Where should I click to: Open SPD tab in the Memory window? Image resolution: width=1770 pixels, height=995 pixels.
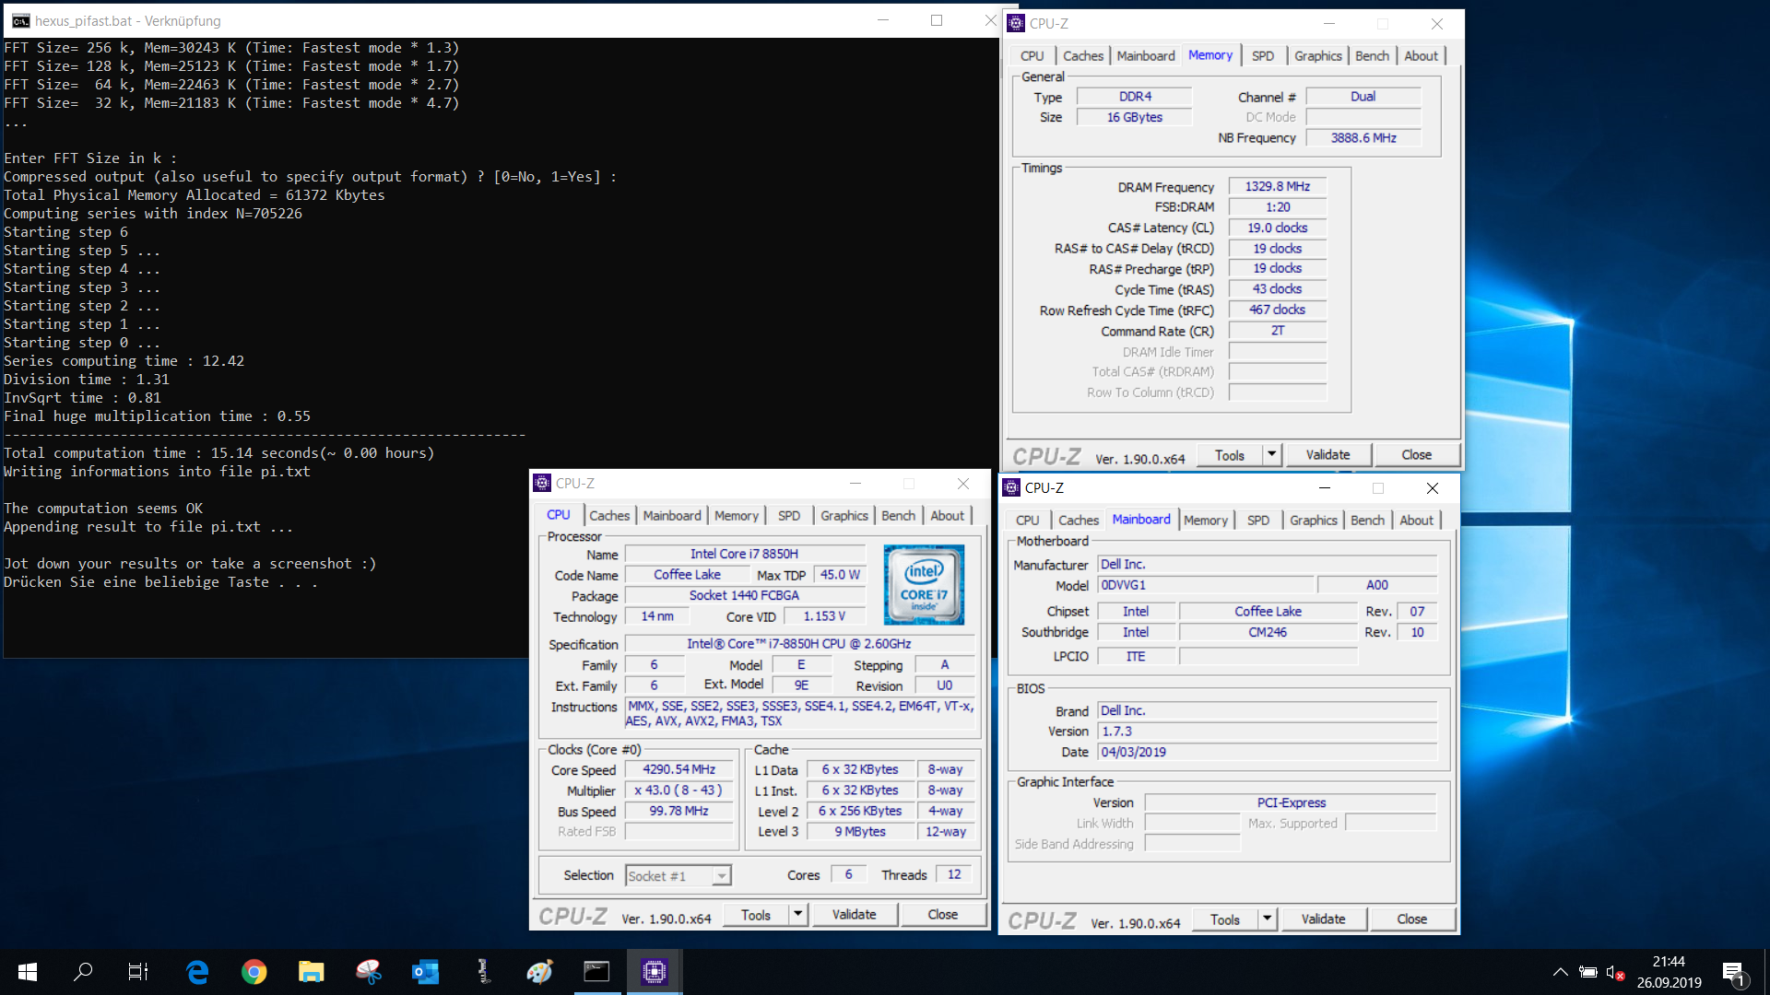tap(1263, 56)
